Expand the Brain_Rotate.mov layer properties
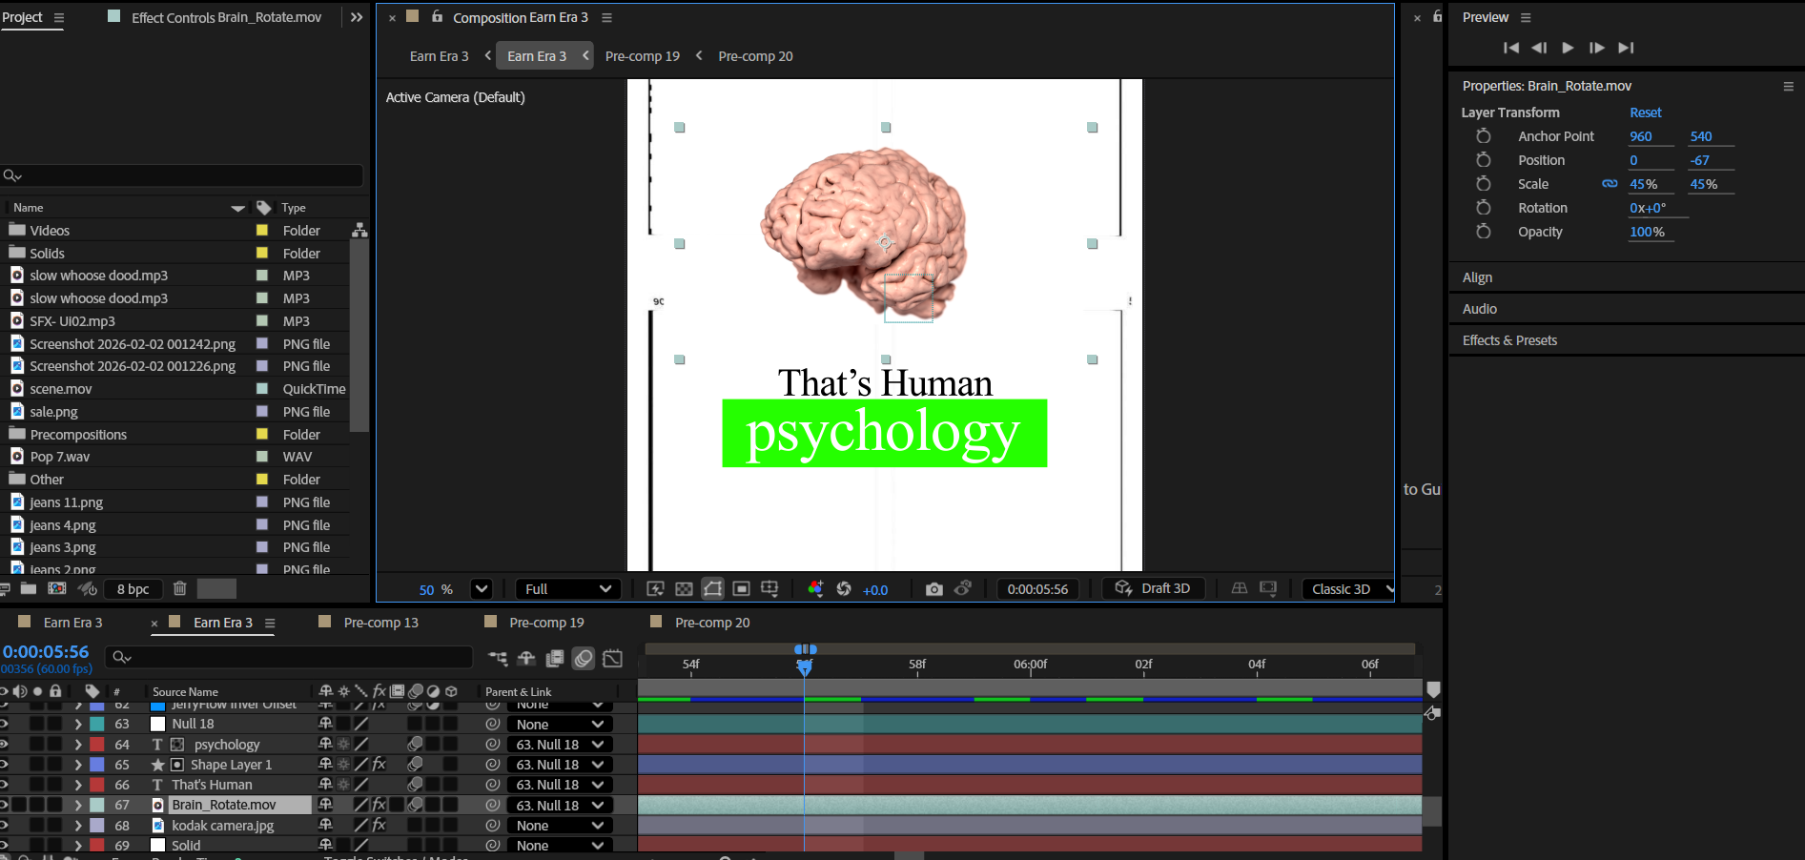 click(x=78, y=806)
